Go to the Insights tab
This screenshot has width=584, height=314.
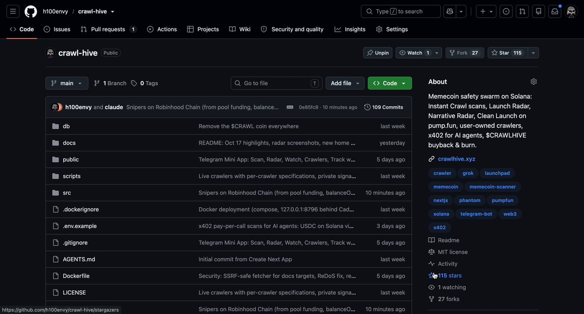point(350,29)
